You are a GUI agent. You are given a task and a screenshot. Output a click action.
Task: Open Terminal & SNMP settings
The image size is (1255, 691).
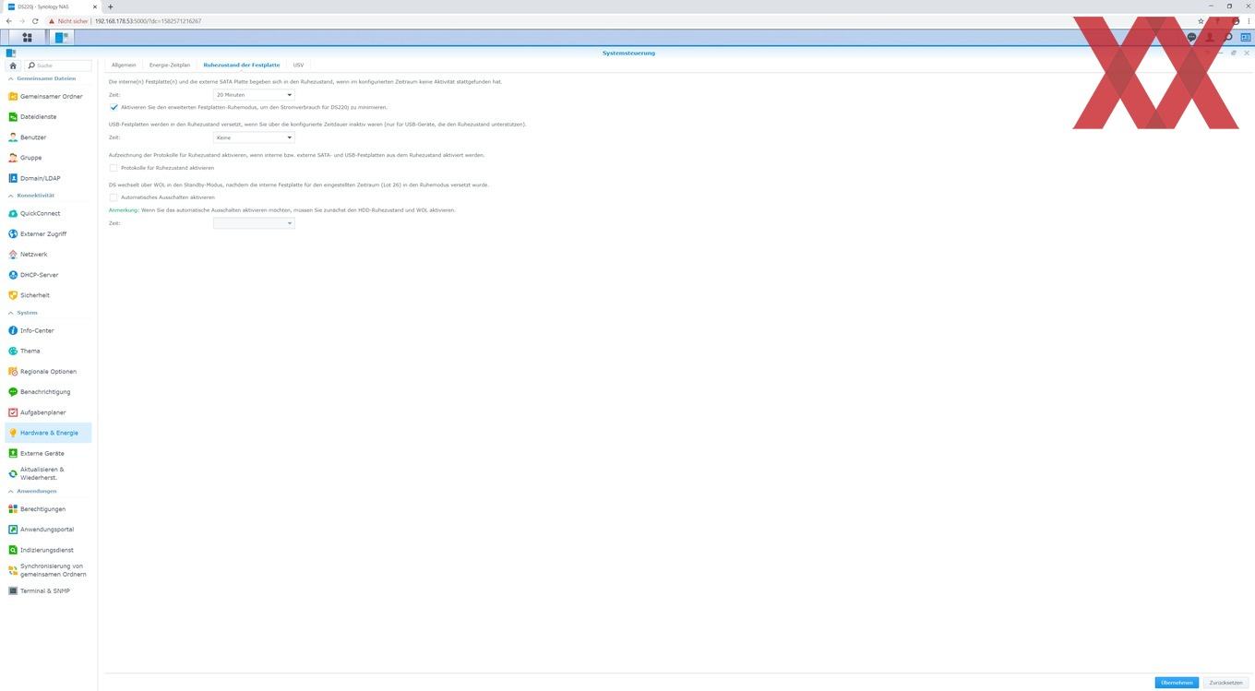click(48, 590)
